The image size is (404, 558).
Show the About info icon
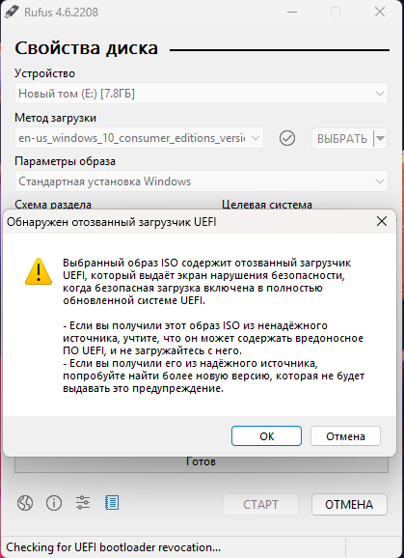click(x=54, y=504)
